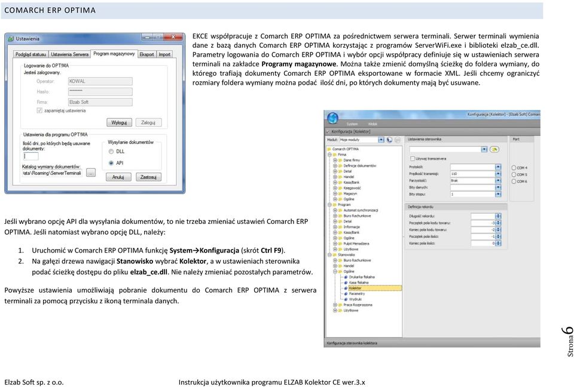Switch to the Program magazynowy tab
The height and width of the screenshot is (387, 574).
pos(114,54)
